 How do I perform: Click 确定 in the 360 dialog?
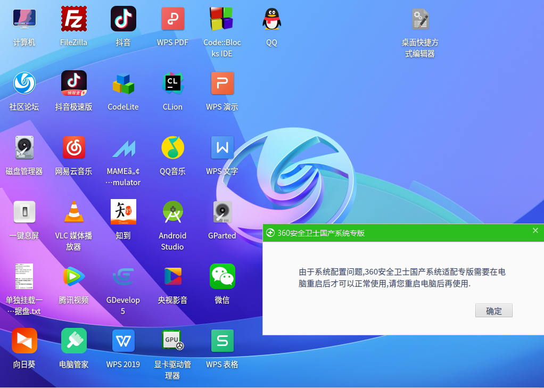[x=493, y=311]
